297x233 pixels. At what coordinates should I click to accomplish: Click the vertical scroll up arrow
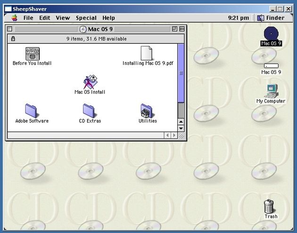click(181, 122)
